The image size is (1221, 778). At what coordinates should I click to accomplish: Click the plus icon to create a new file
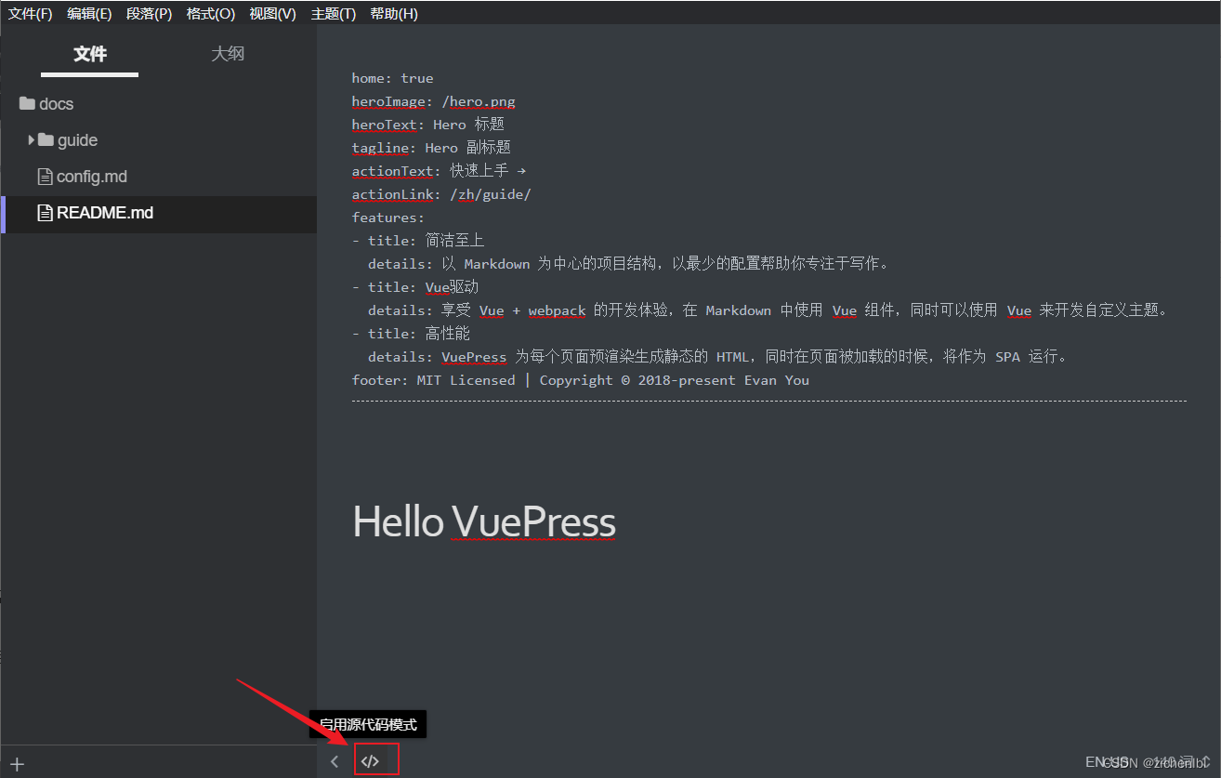point(17,765)
